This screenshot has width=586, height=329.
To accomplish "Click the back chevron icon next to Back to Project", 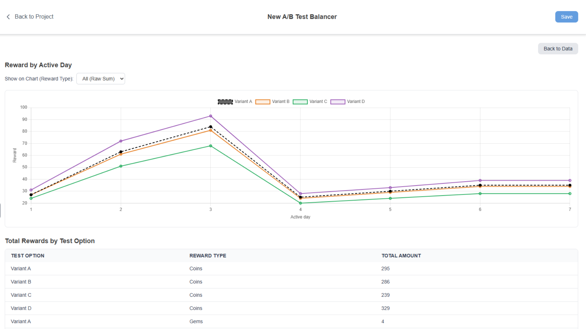I will pos(8,17).
